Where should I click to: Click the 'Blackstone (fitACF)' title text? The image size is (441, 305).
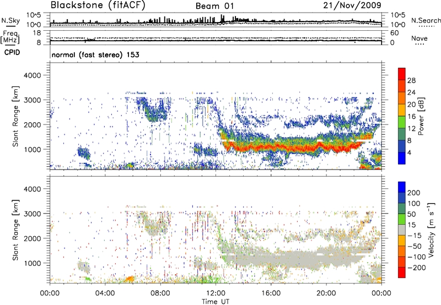pos(98,5)
